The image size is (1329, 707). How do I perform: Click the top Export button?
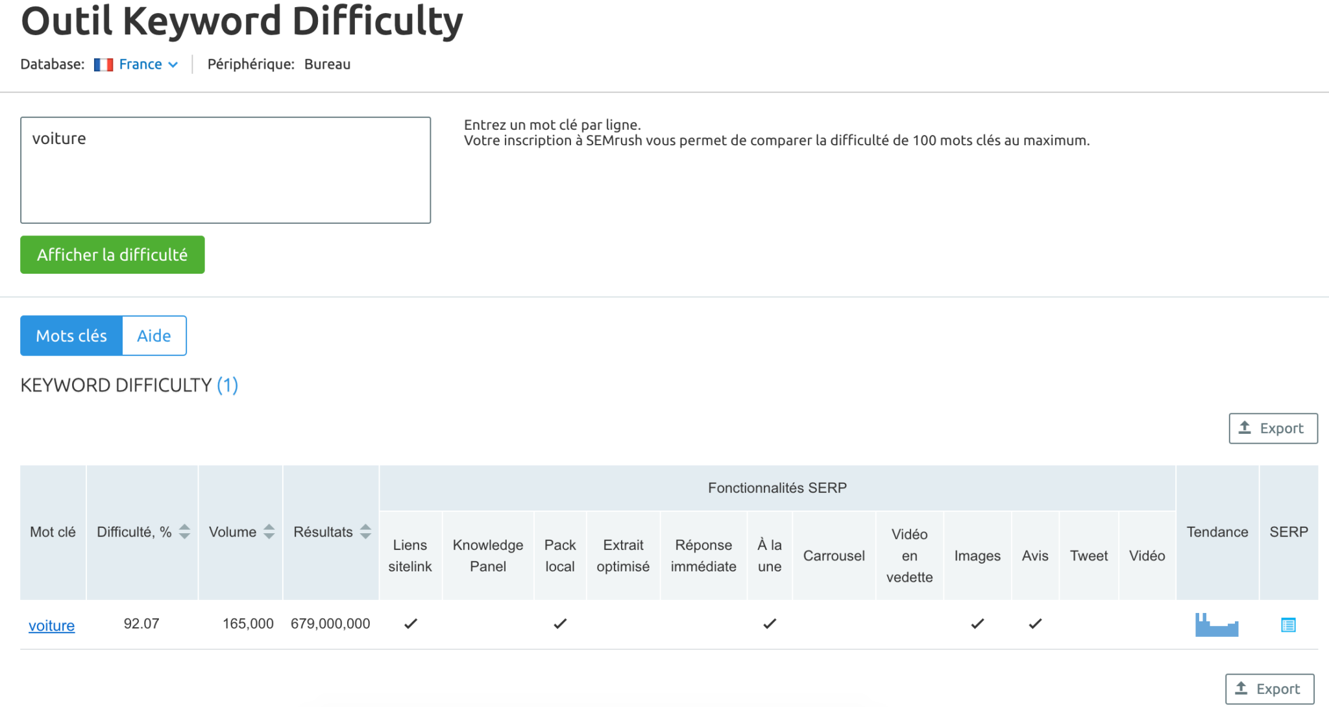(1273, 429)
